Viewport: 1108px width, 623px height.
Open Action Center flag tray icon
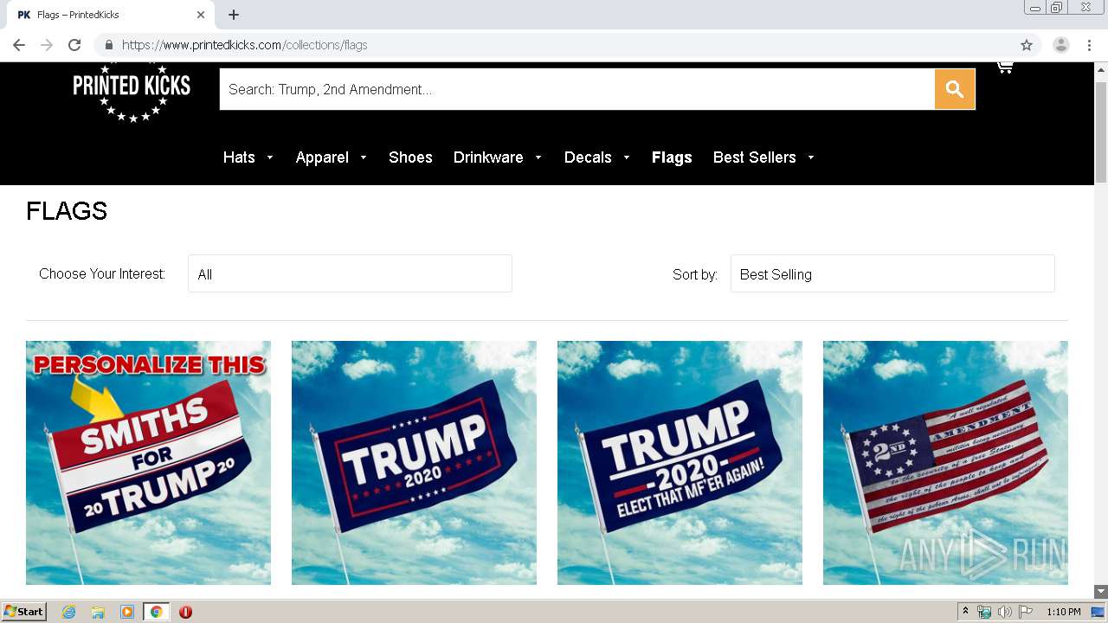point(1026,612)
